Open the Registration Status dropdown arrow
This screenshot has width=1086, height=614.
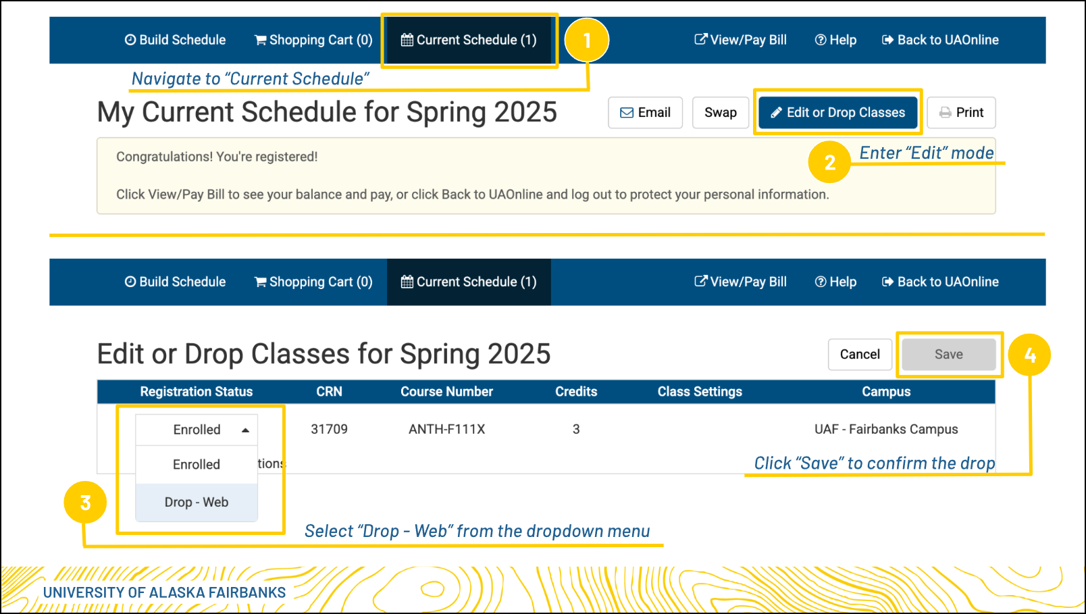click(x=245, y=430)
